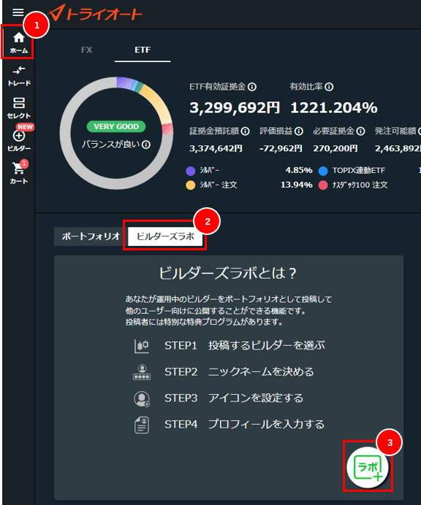Show info icon next to 必要証拠金
The height and width of the screenshot is (505, 421).
coord(360,131)
